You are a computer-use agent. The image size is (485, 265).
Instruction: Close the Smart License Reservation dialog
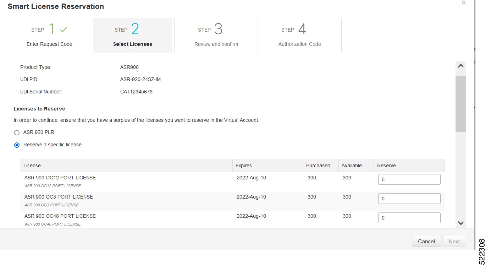463,2
